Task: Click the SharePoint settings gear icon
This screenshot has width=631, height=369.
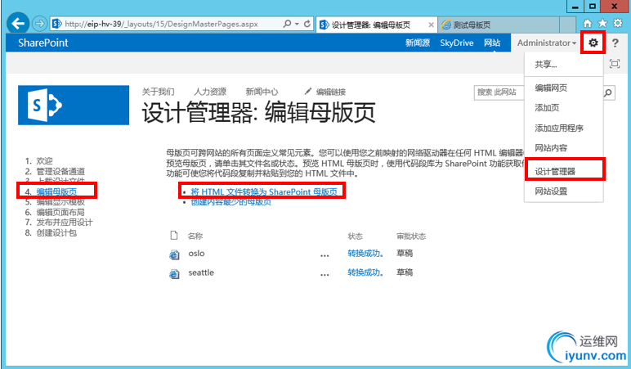Action: (593, 43)
